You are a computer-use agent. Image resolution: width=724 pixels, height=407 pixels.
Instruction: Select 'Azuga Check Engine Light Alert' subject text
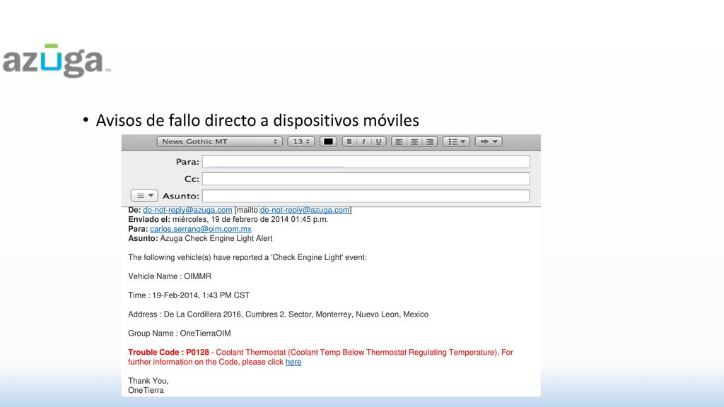[x=216, y=239]
